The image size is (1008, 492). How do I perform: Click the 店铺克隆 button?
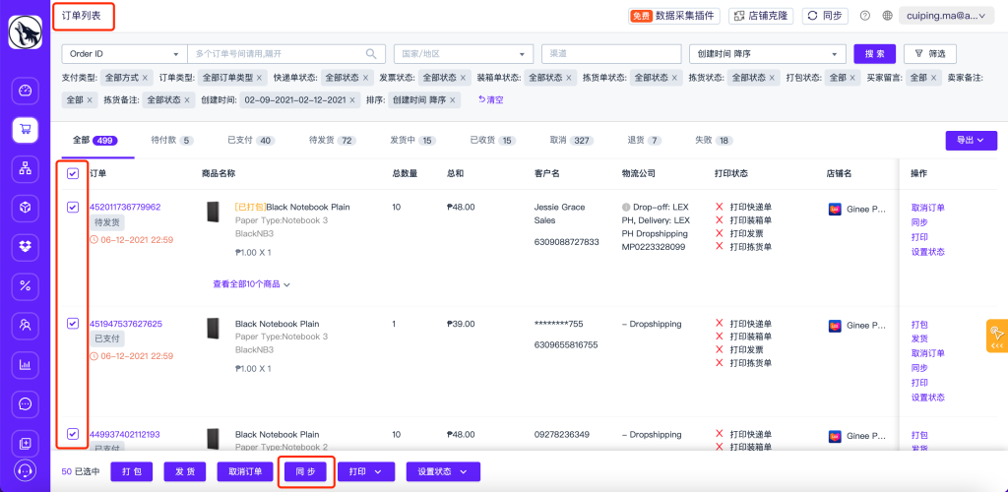click(x=761, y=16)
